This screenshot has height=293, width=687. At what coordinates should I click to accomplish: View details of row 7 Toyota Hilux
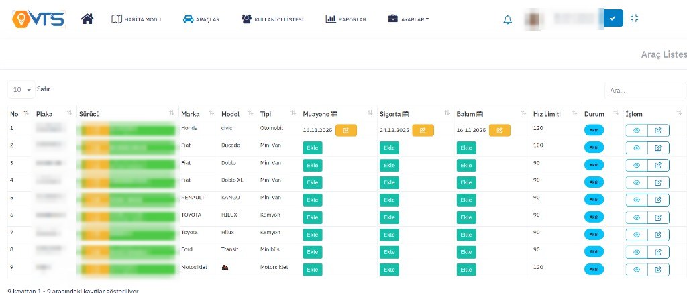[637, 235]
